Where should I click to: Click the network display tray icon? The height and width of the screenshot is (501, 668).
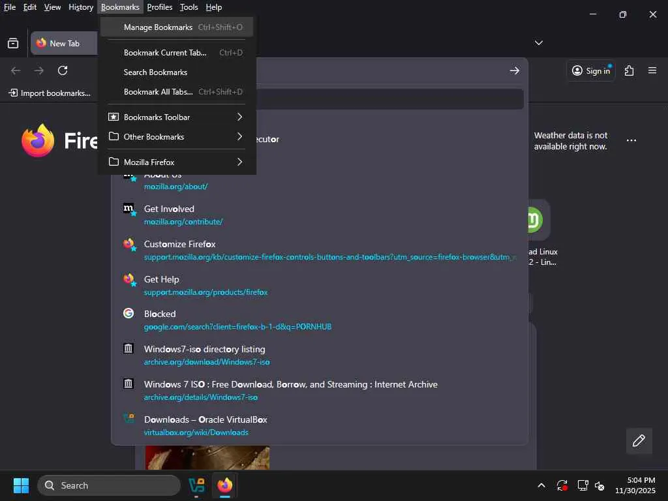[583, 485]
